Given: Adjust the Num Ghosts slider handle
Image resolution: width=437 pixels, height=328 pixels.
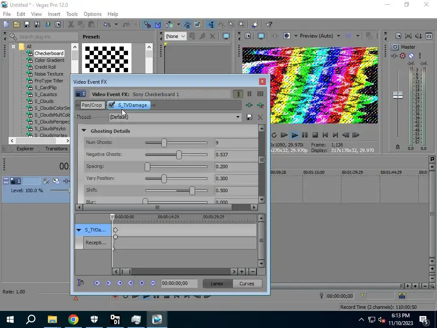Looking at the screenshot, I should point(164,143).
